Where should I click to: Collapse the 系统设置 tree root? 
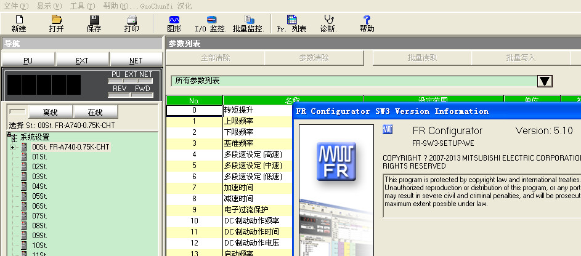click(x=9, y=137)
